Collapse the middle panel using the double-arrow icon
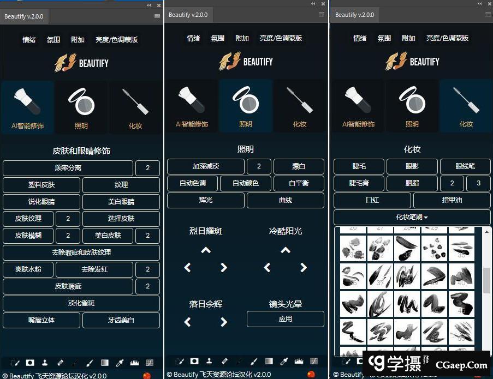 313,4
